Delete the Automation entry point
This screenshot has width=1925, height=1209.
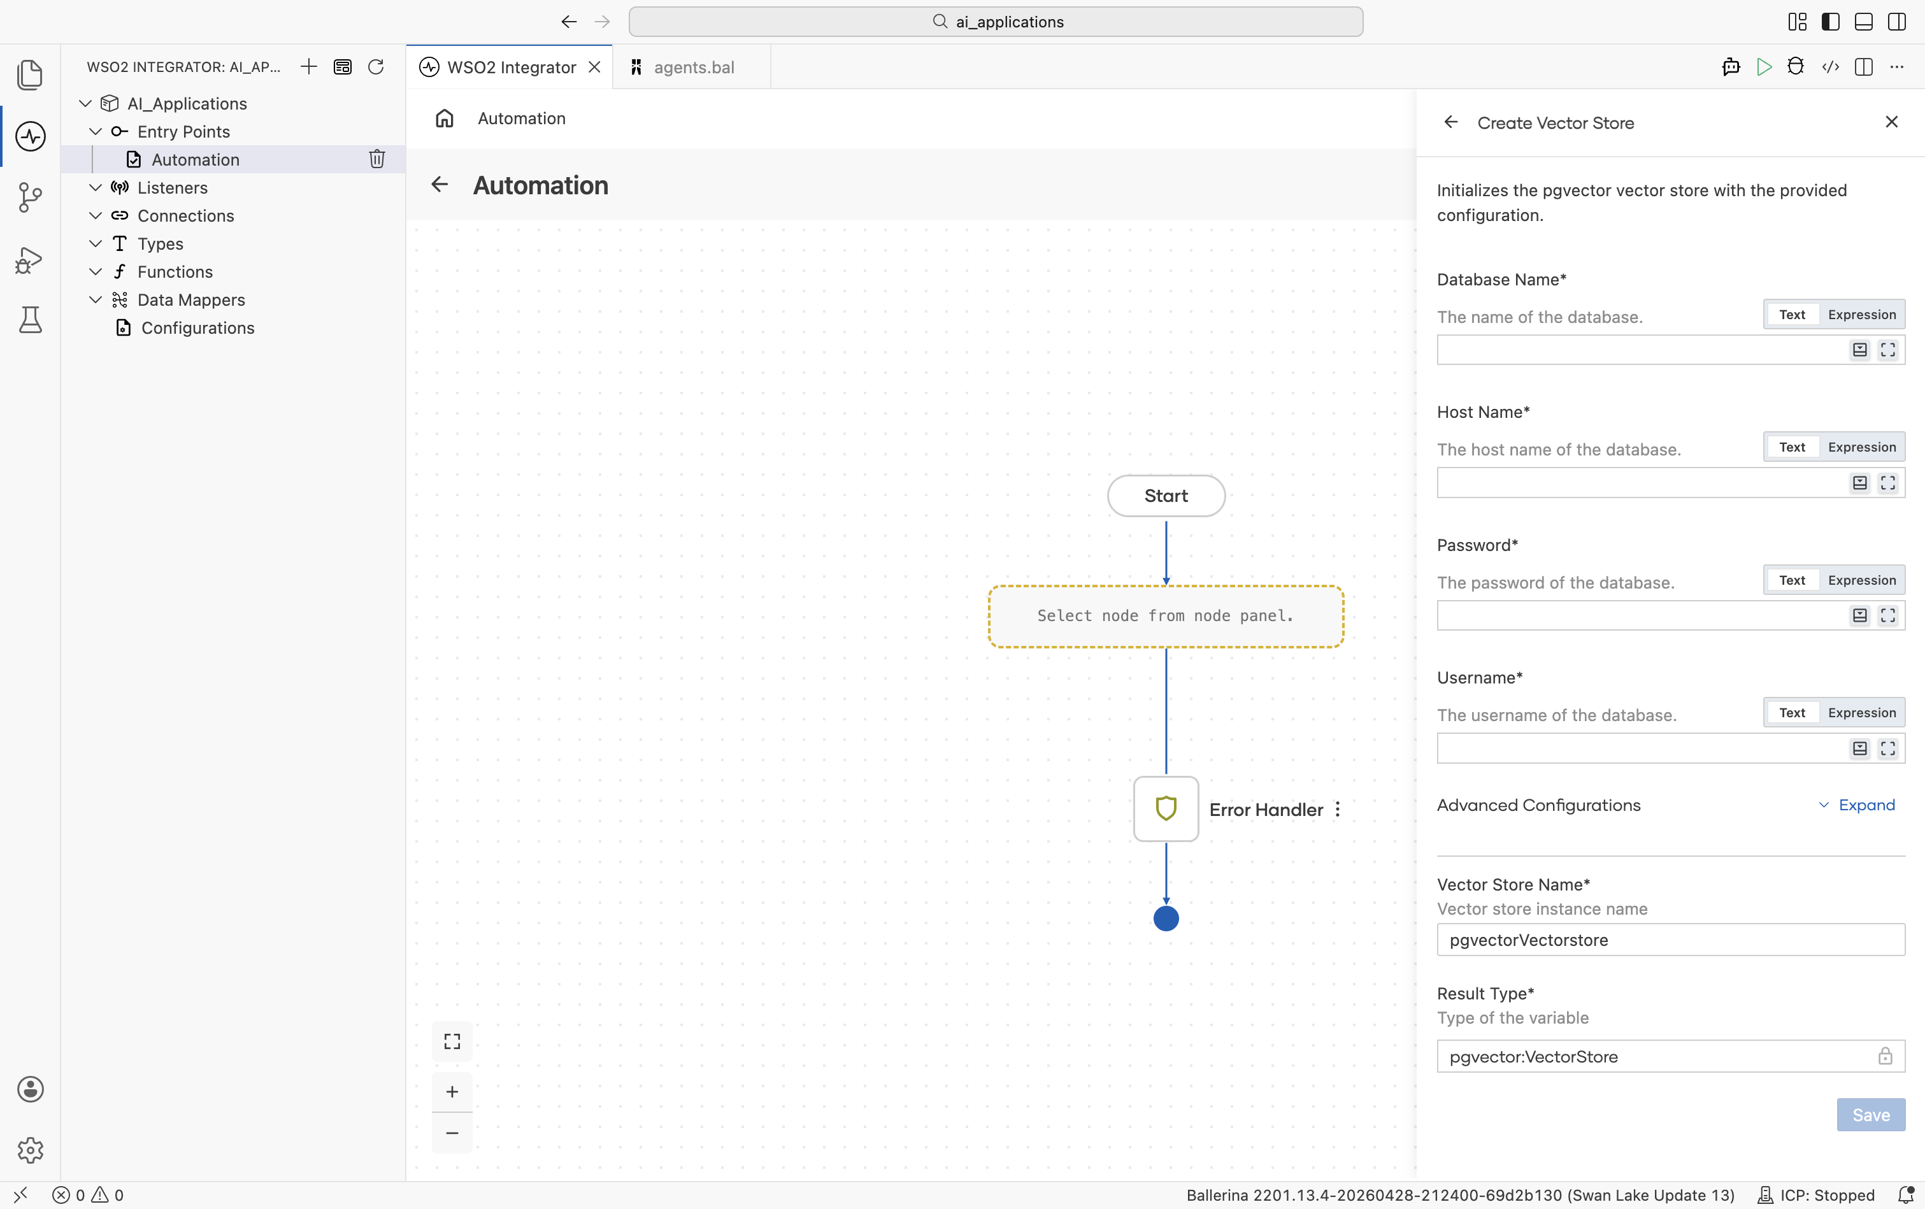[x=377, y=159]
